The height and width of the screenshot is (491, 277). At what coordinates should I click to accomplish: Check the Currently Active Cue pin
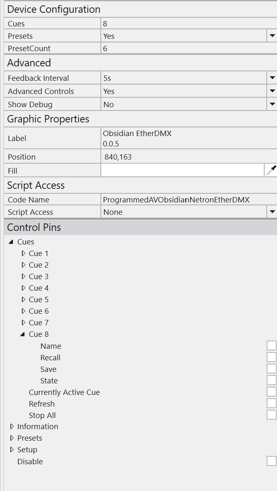pos(272,392)
